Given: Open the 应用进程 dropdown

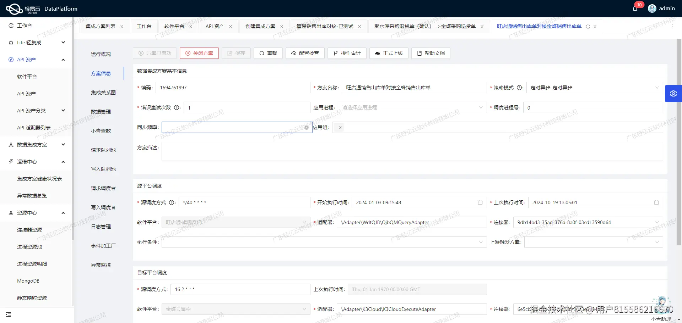Looking at the screenshot, I should [412, 107].
